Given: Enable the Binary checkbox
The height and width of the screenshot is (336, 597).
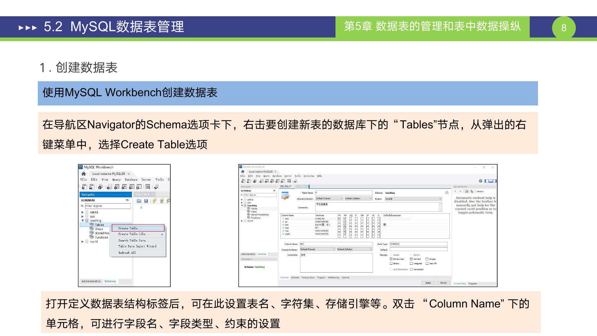Looking at the screenshot, I should coord(391,263).
